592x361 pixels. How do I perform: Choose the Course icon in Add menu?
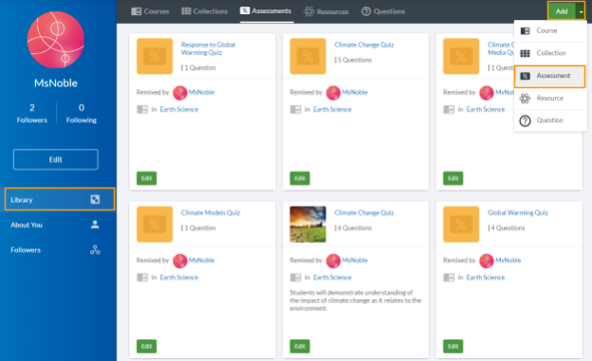526,30
